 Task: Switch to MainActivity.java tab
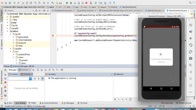tap(154, 11)
